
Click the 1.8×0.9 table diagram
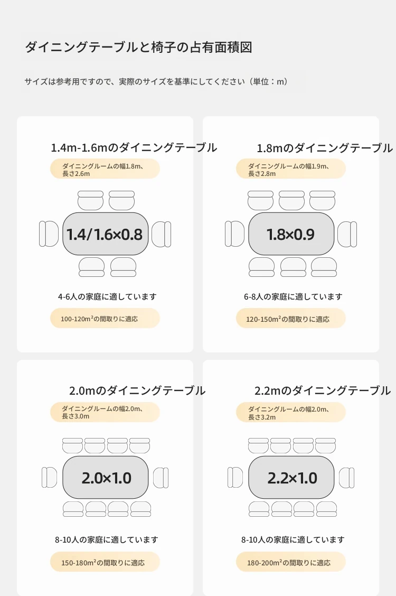pos(291,234)
